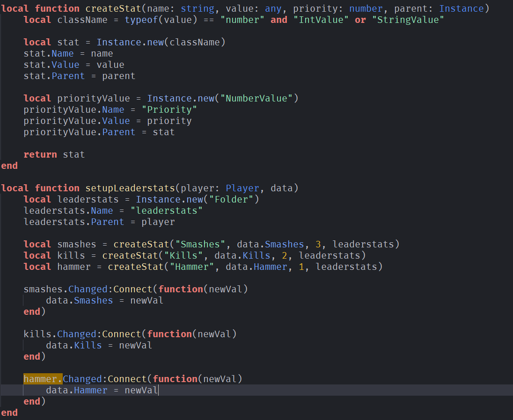Click the priority number 2 literal
Image resolution: width=513 pixels, height=420 pixels.
pos(284,255)
